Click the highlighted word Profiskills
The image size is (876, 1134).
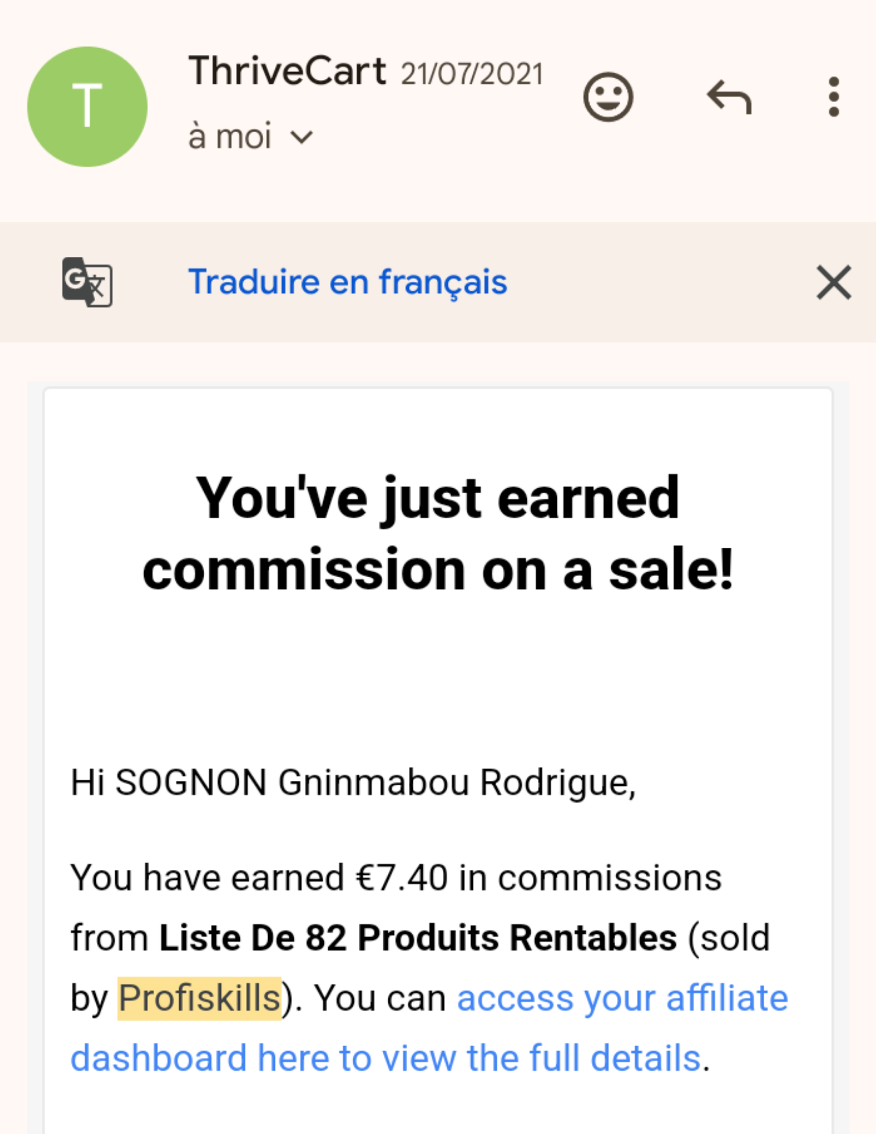click(200, 998)
